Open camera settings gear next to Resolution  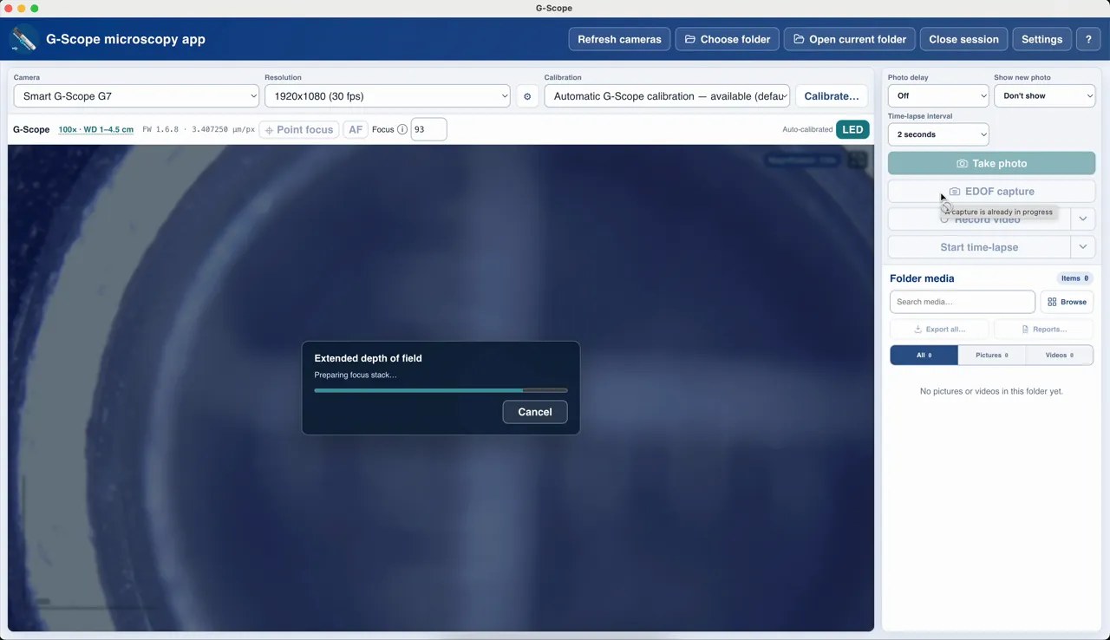527,96
